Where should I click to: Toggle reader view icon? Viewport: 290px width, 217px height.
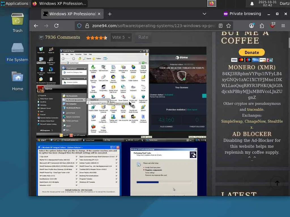point(220,26)
